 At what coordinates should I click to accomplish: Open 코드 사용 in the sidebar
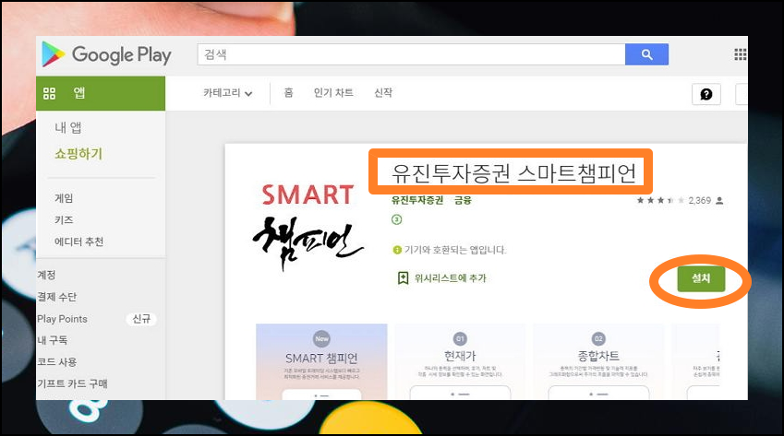57,362
